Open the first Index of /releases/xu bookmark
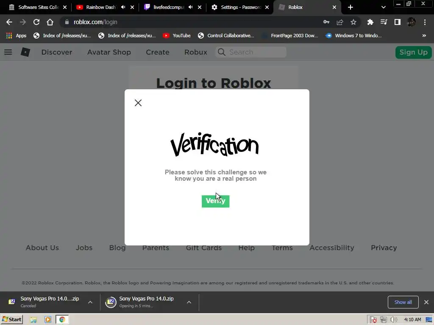Screen dimensions: 434x325 tap(62, 36)
